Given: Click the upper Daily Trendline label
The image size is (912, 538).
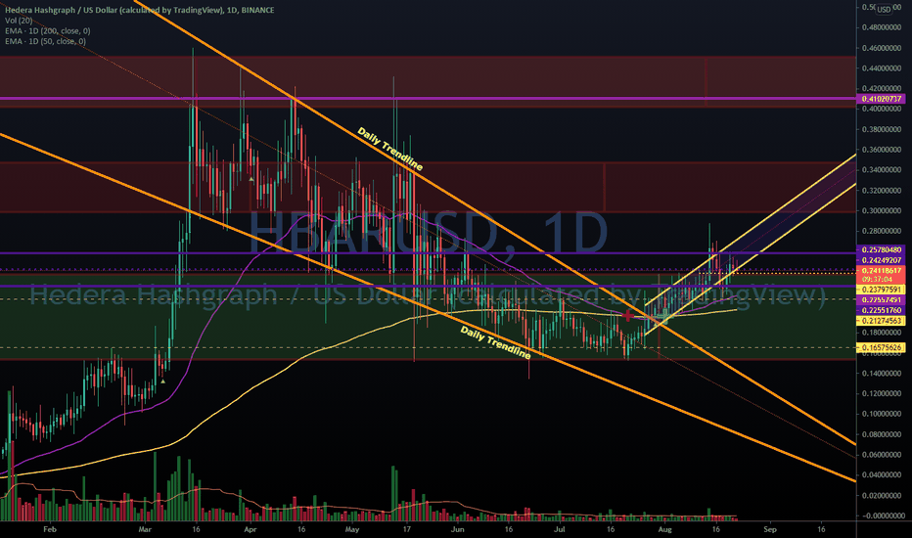Looking at the screenshot, I should tap(389, 149).
